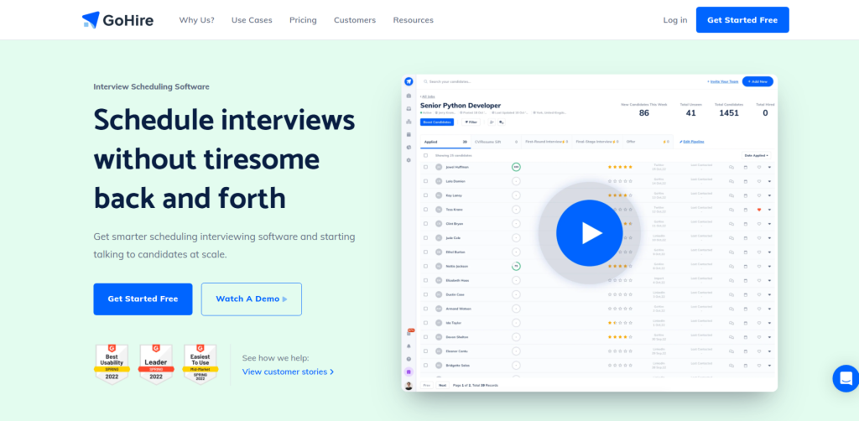Expand row arrow for Clint Bryan
The image size is (859, 421).
(769, 224)
